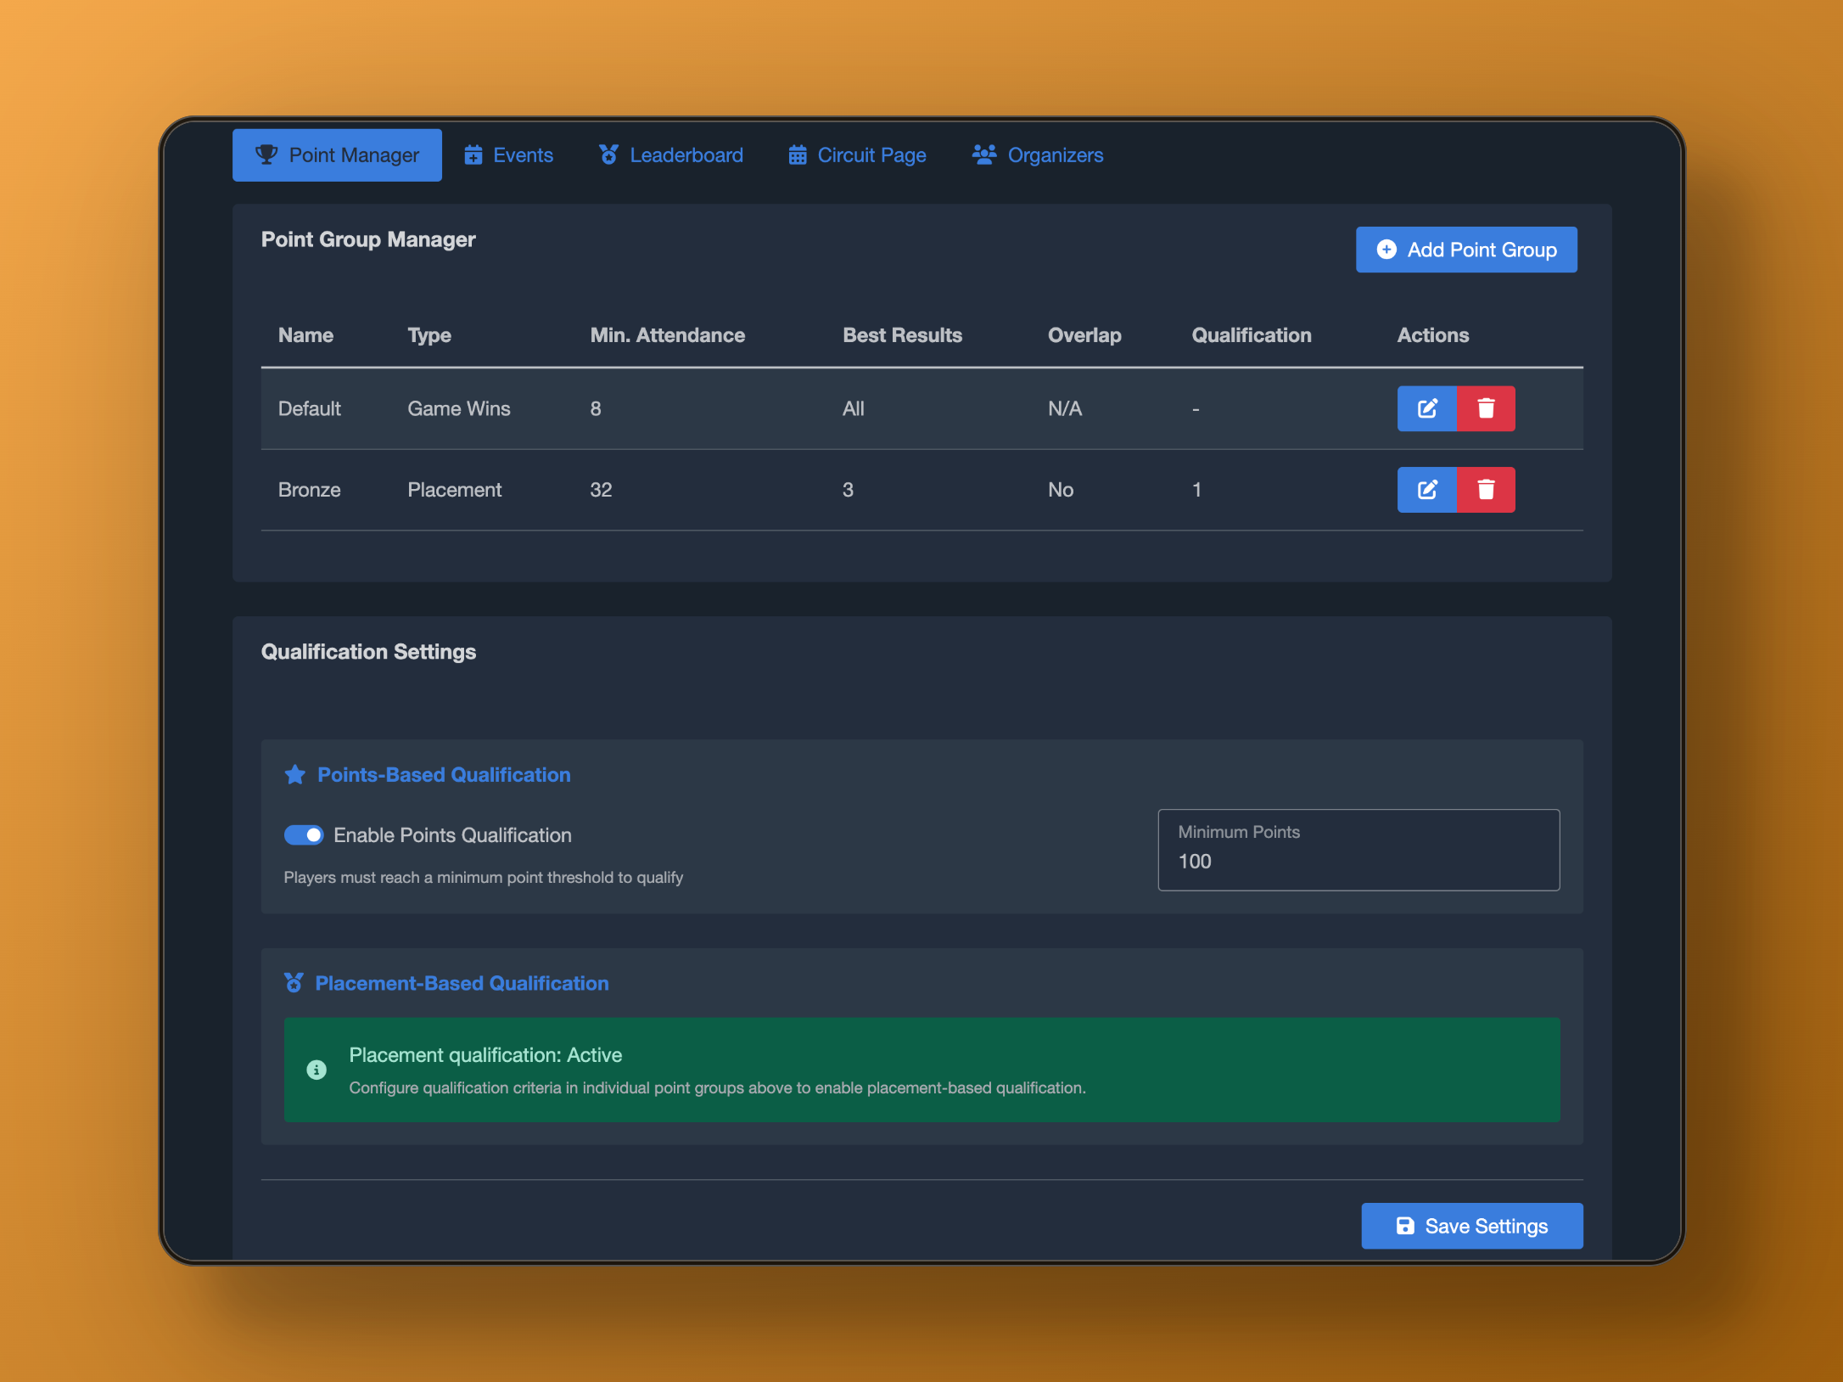This screenshot has width=1843, height=1382.
Task: Click the Min. Attendance column header
Action: 667,335
